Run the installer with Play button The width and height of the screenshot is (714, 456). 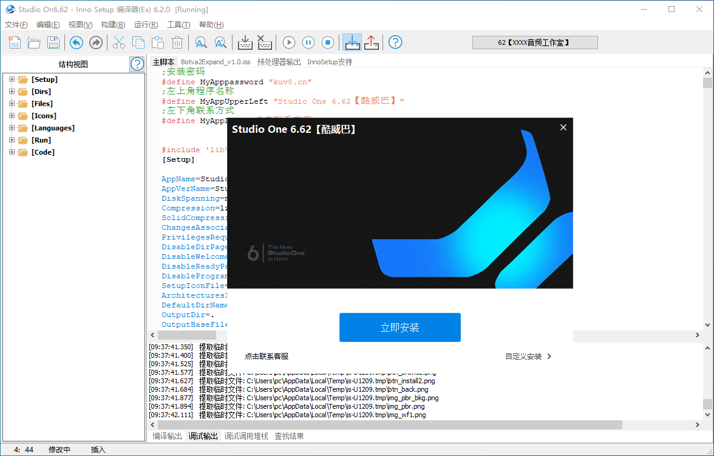[x=289, y=42]
